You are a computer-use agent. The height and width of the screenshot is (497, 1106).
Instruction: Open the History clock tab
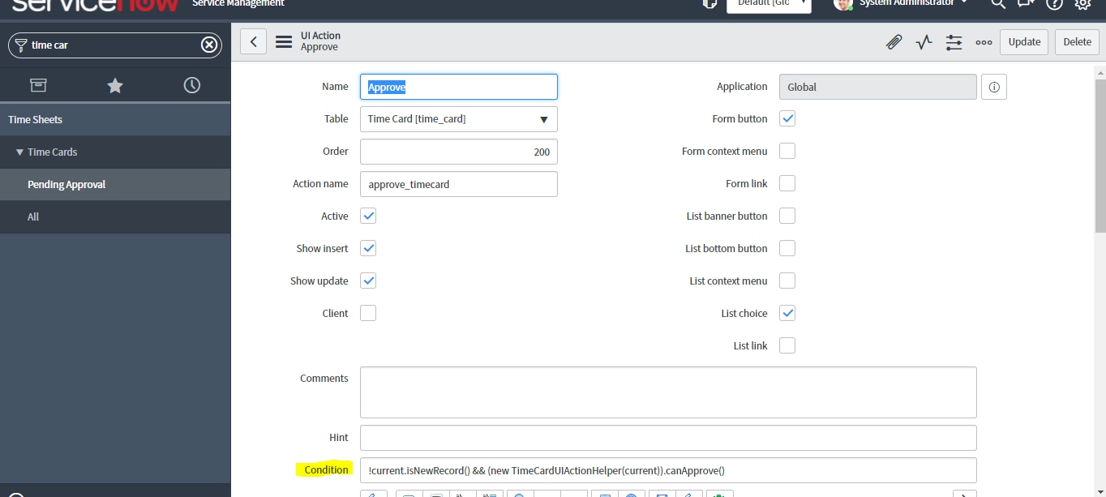pyautogui.click(x=192, y=85)
